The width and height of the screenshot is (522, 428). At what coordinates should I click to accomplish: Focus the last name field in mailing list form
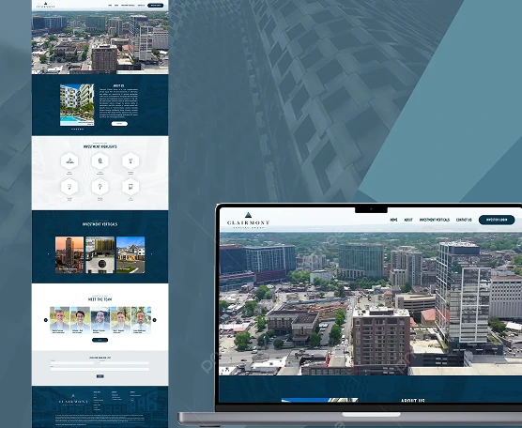(125, 363)
